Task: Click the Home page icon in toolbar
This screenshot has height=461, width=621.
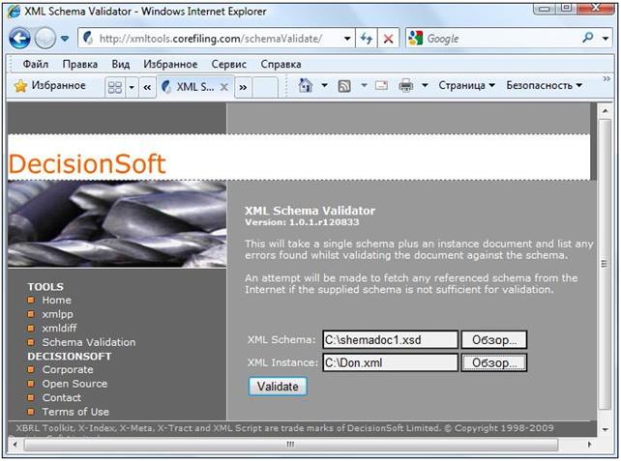Action: click(x=306, y=86)
